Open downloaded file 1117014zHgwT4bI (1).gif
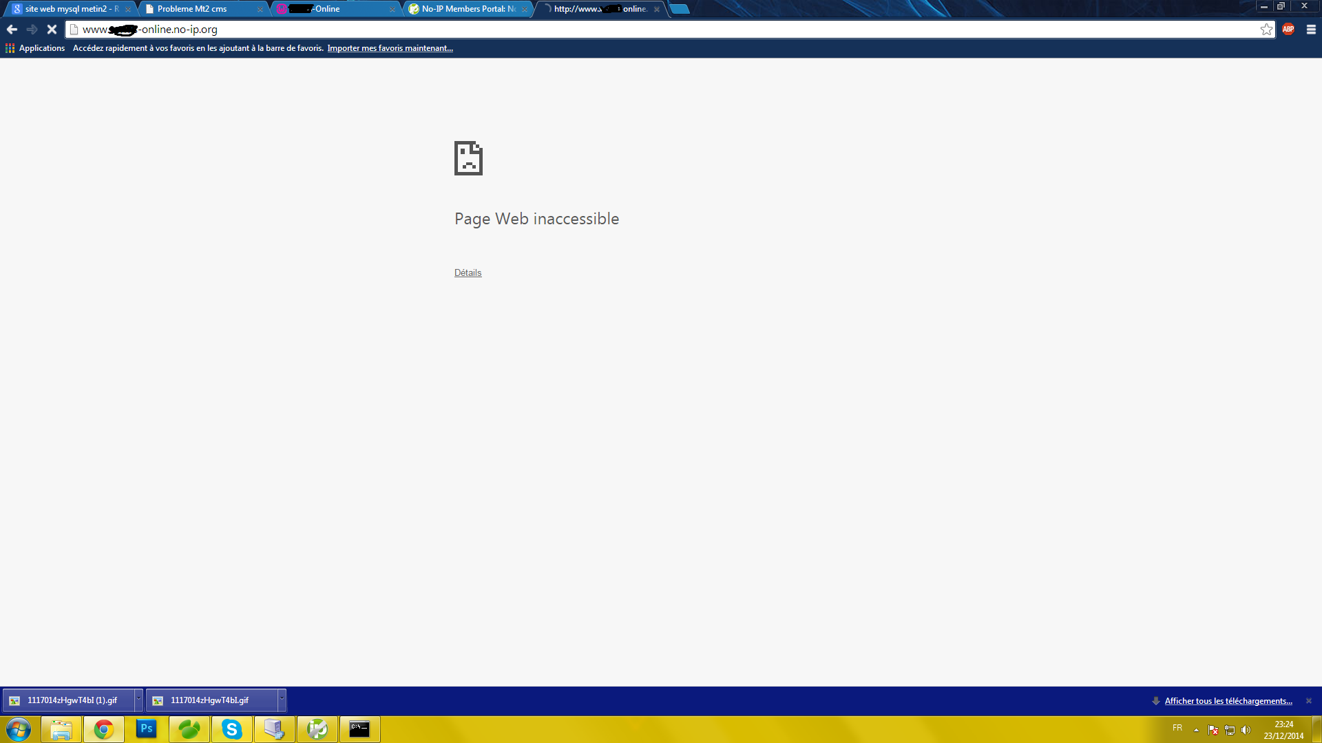Screen dimensions: 1322x743 [x=68, y=700]
